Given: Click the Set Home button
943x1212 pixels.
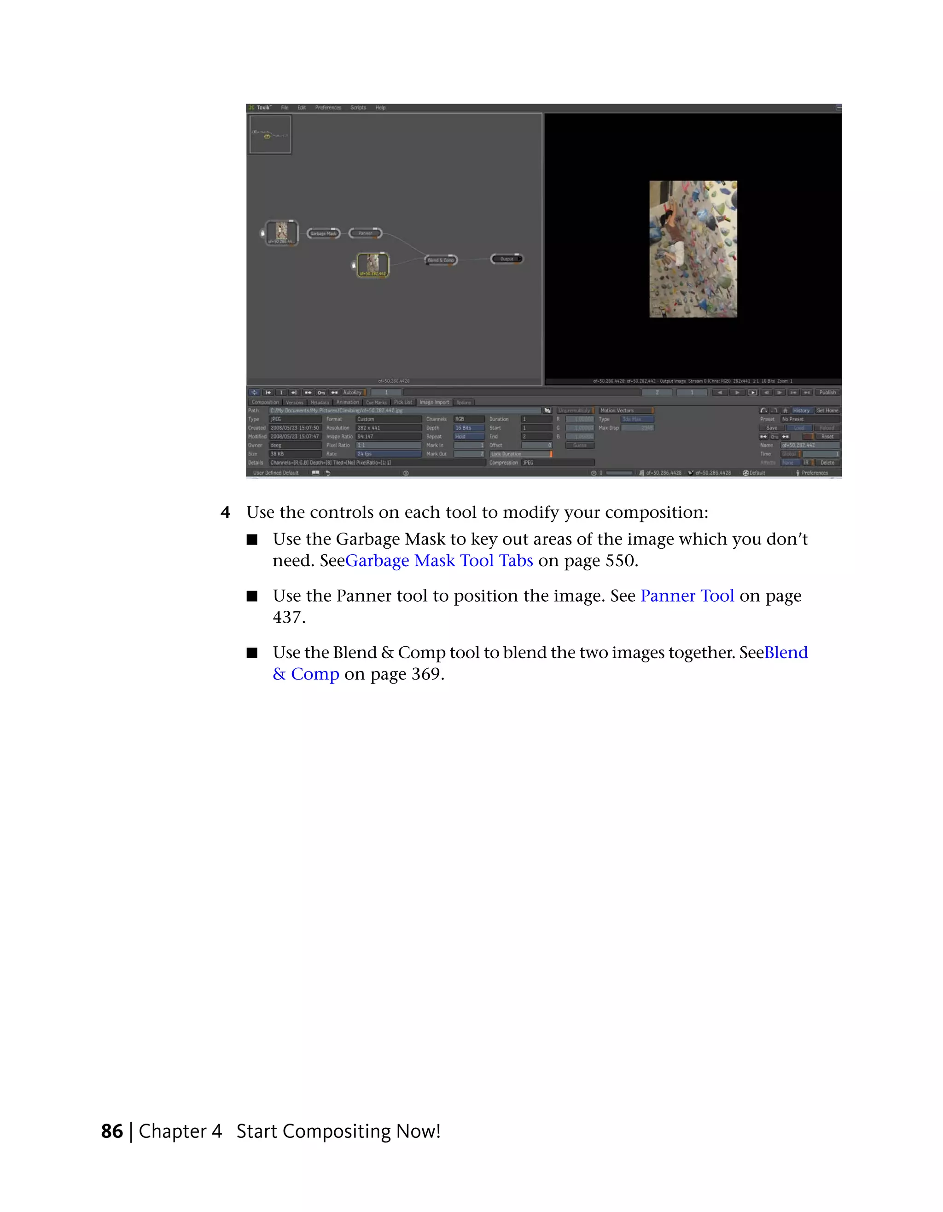Looking at the screenshot, I should [827, 411].
